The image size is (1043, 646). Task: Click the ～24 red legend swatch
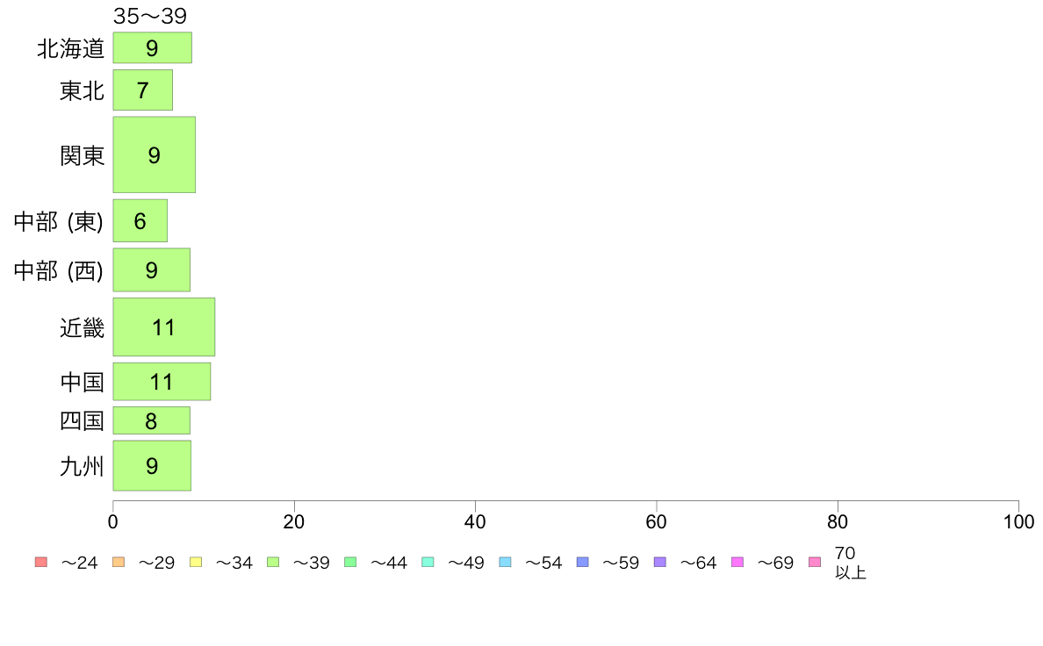(41, 562)
